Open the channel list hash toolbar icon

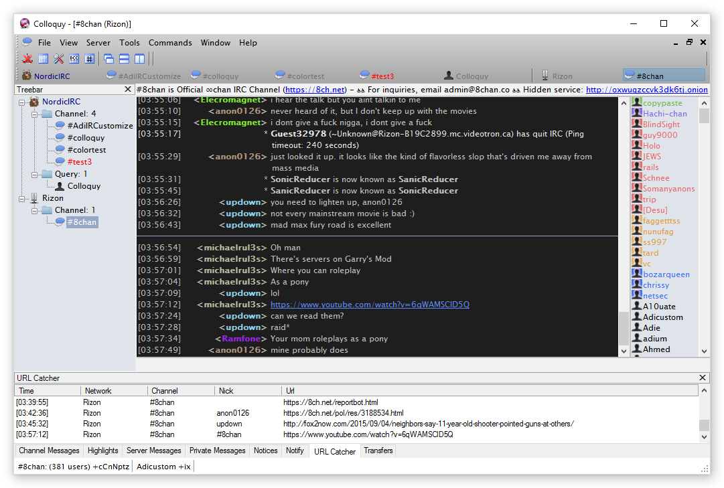click(x=90, y=59)
